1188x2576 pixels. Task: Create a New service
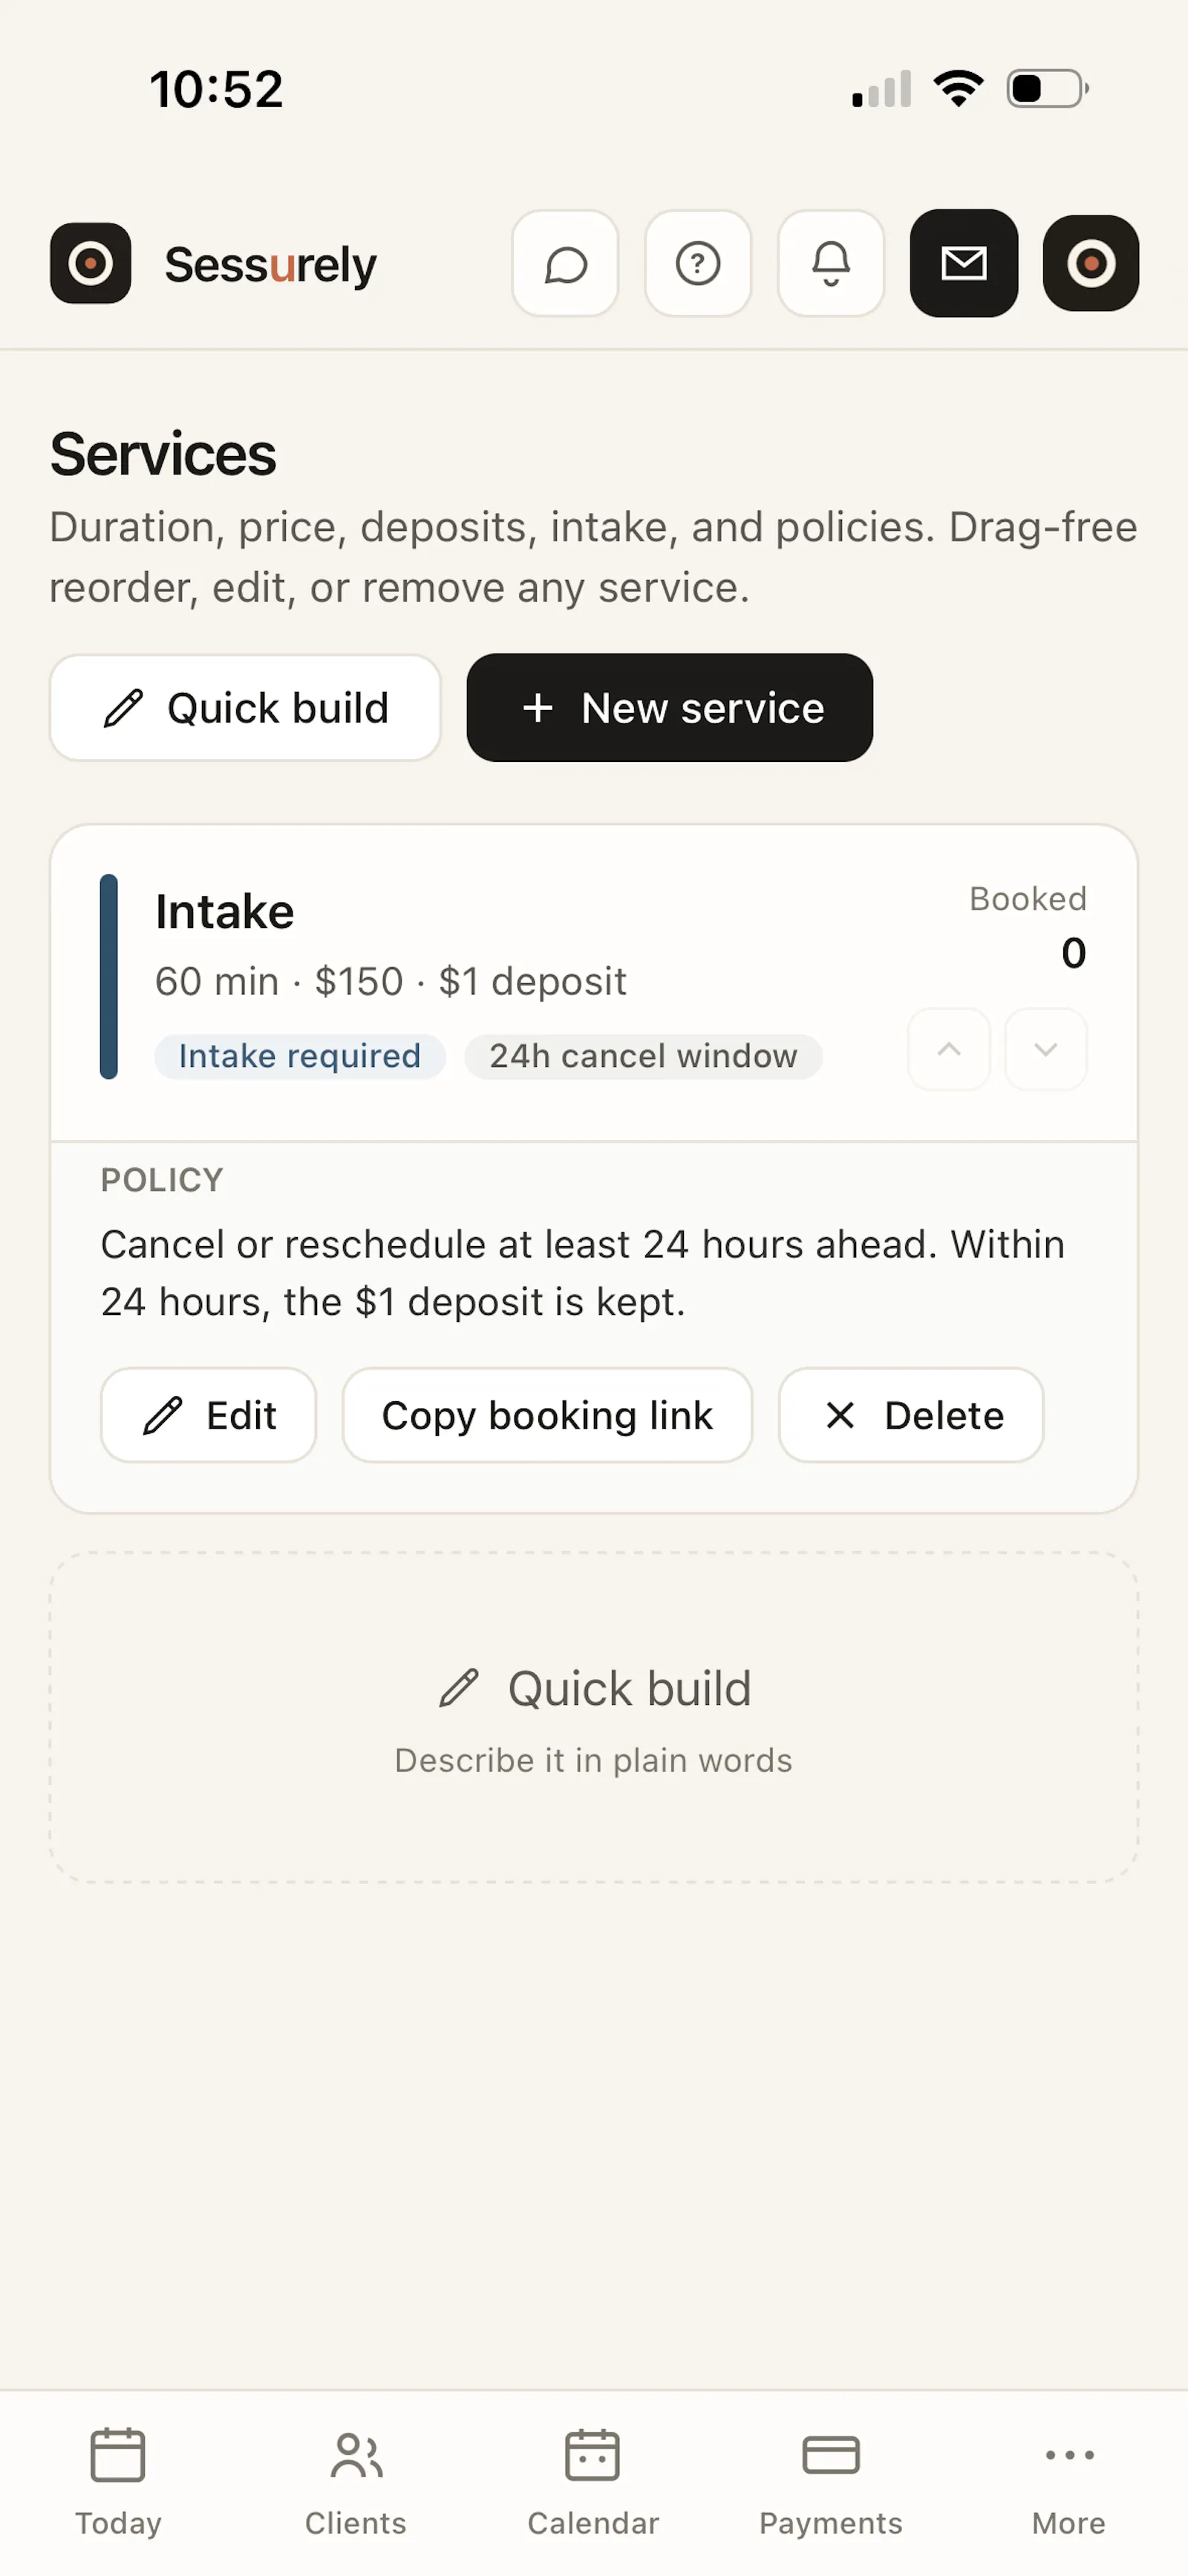[x=670, y=708]
